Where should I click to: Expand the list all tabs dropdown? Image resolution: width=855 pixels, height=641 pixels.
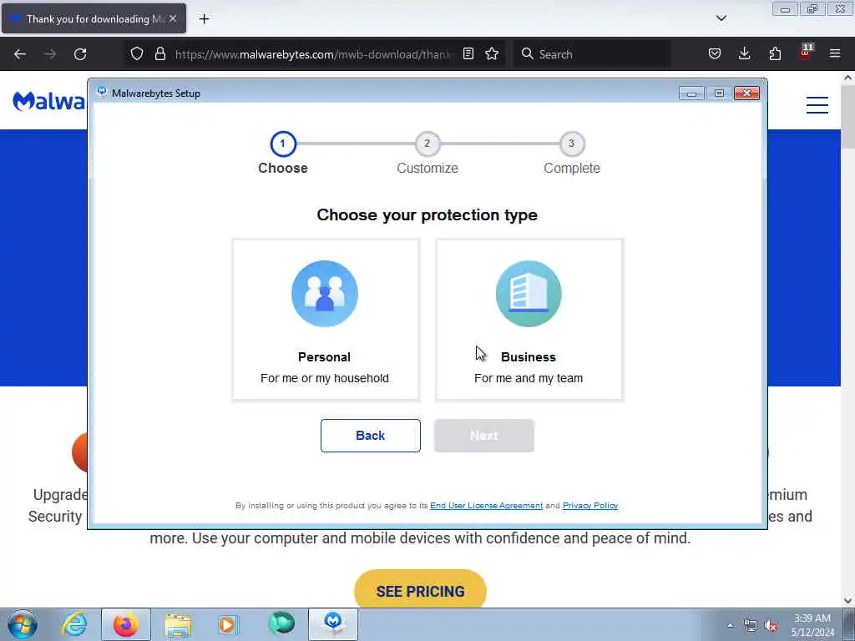[x=721, y=18]
